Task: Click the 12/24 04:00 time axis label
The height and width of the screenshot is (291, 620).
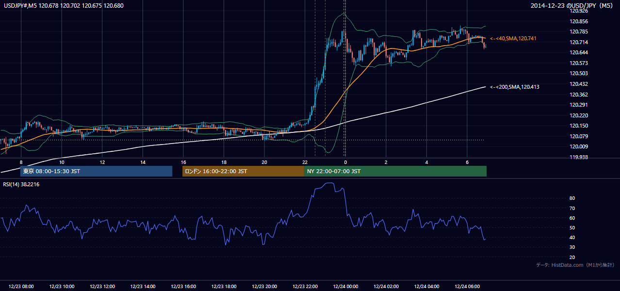Action: (x=427, y=287)
